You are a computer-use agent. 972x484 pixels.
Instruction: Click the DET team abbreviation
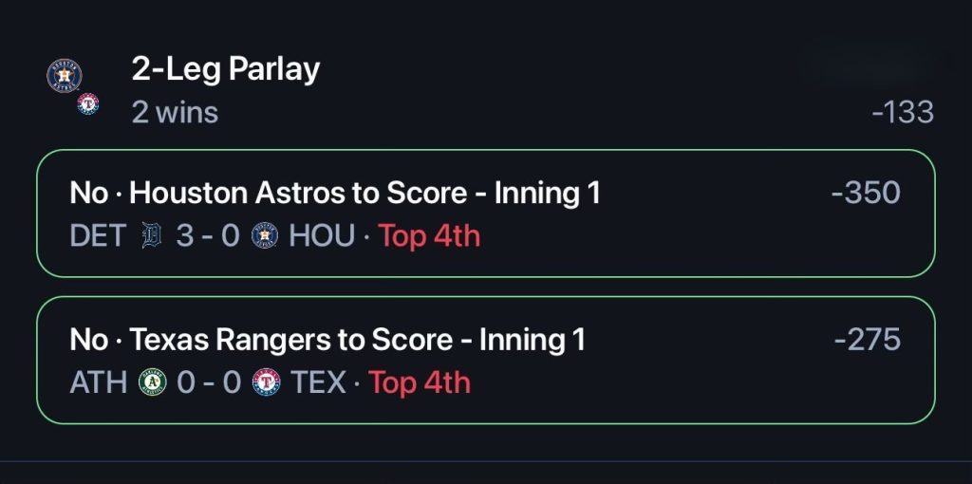click(98, 236)
